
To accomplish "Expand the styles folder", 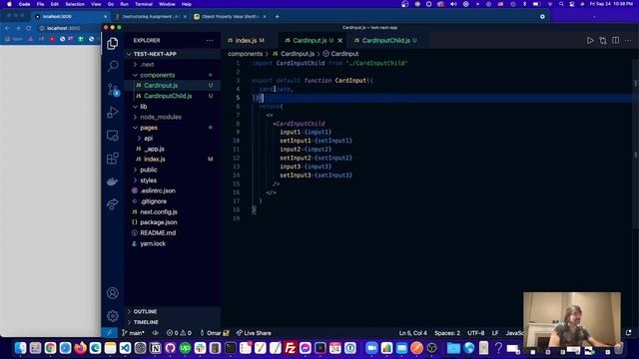I will pyautogui.click(x=173, y=180).
